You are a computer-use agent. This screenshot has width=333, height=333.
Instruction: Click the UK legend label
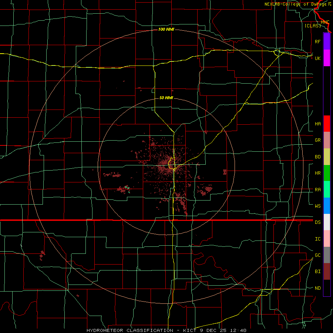pyautogui.click(x=317, y=58)
